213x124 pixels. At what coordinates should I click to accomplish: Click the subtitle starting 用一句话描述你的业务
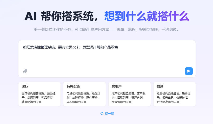tap(106, 30)
